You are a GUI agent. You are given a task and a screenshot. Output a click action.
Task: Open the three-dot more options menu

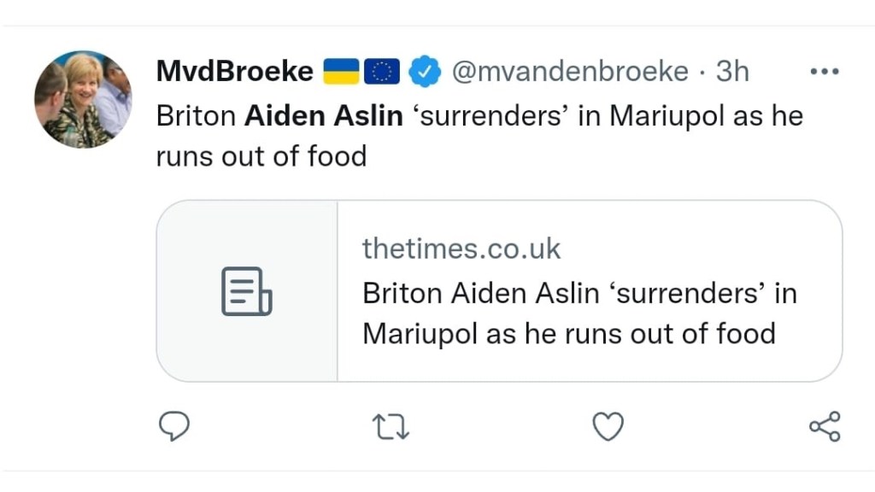[x=824, y=73]
